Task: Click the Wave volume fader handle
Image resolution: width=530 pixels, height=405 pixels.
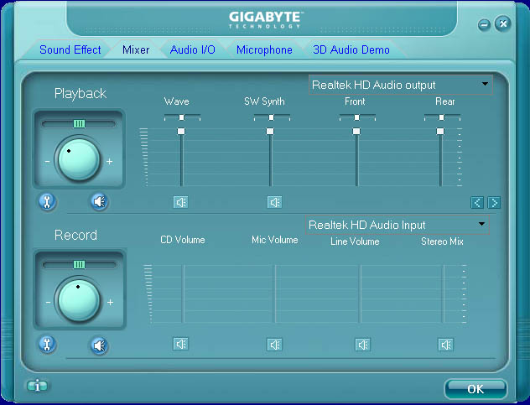Action: (181, 131)
